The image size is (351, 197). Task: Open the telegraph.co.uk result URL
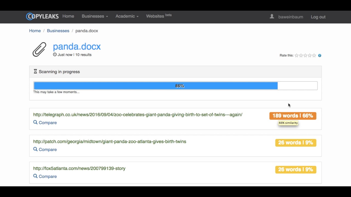[138, 114]
